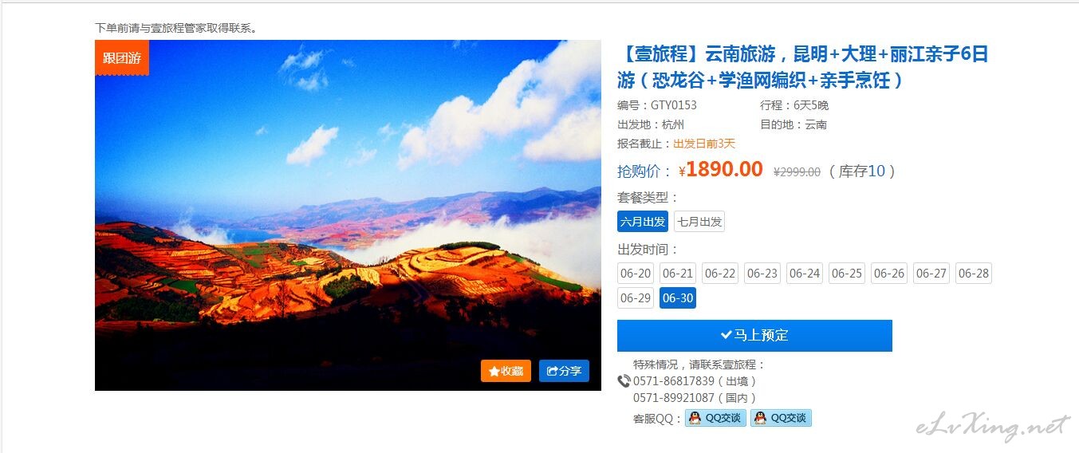This screenshot has height=453, width=1079.
Task: Click the Yunnan landscape tour photo
Action: pos(348,215)
